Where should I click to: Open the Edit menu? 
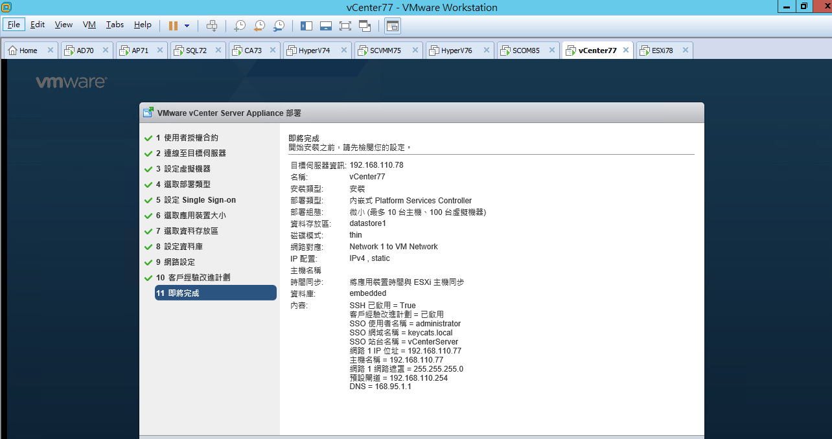click(x=38, y=25)
